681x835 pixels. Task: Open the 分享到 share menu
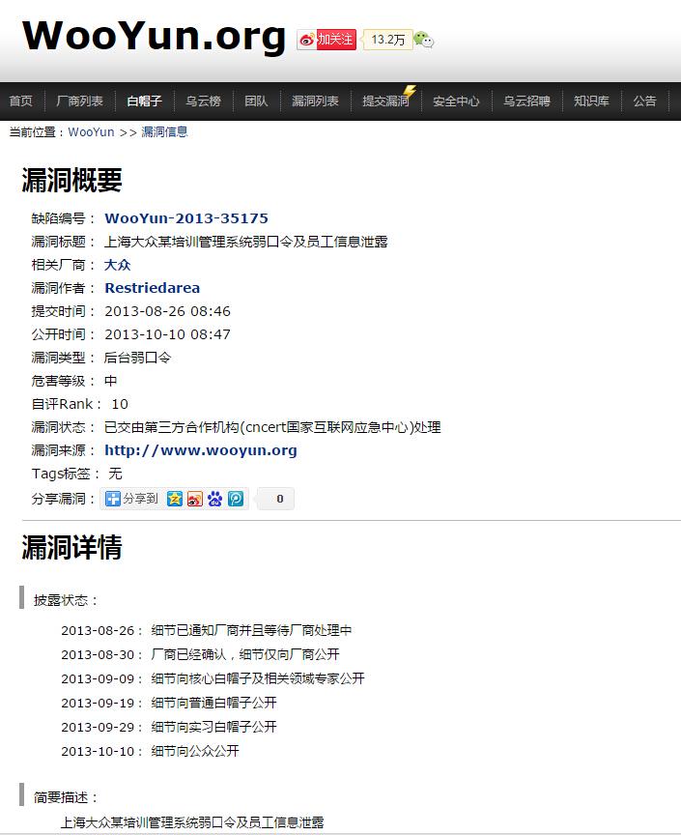(x=131, y=499)
